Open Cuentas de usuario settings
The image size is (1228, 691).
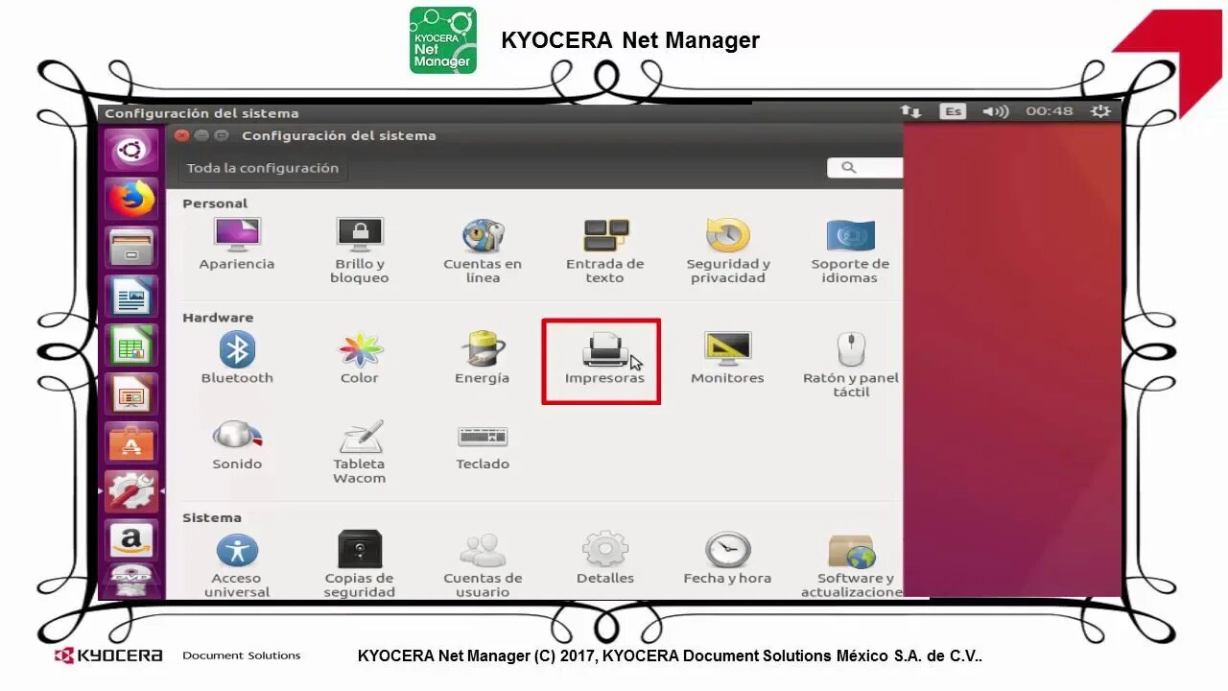pos(483,564)
